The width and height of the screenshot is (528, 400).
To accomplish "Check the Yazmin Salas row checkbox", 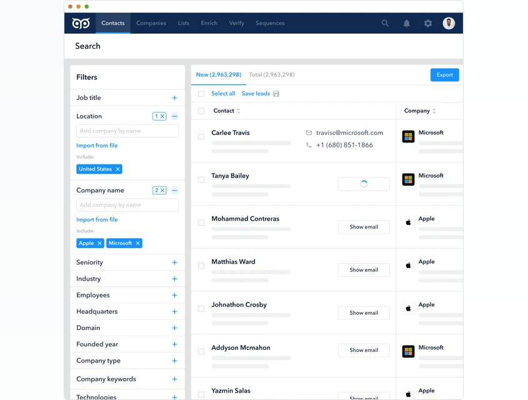I will [x=201, y=394].
